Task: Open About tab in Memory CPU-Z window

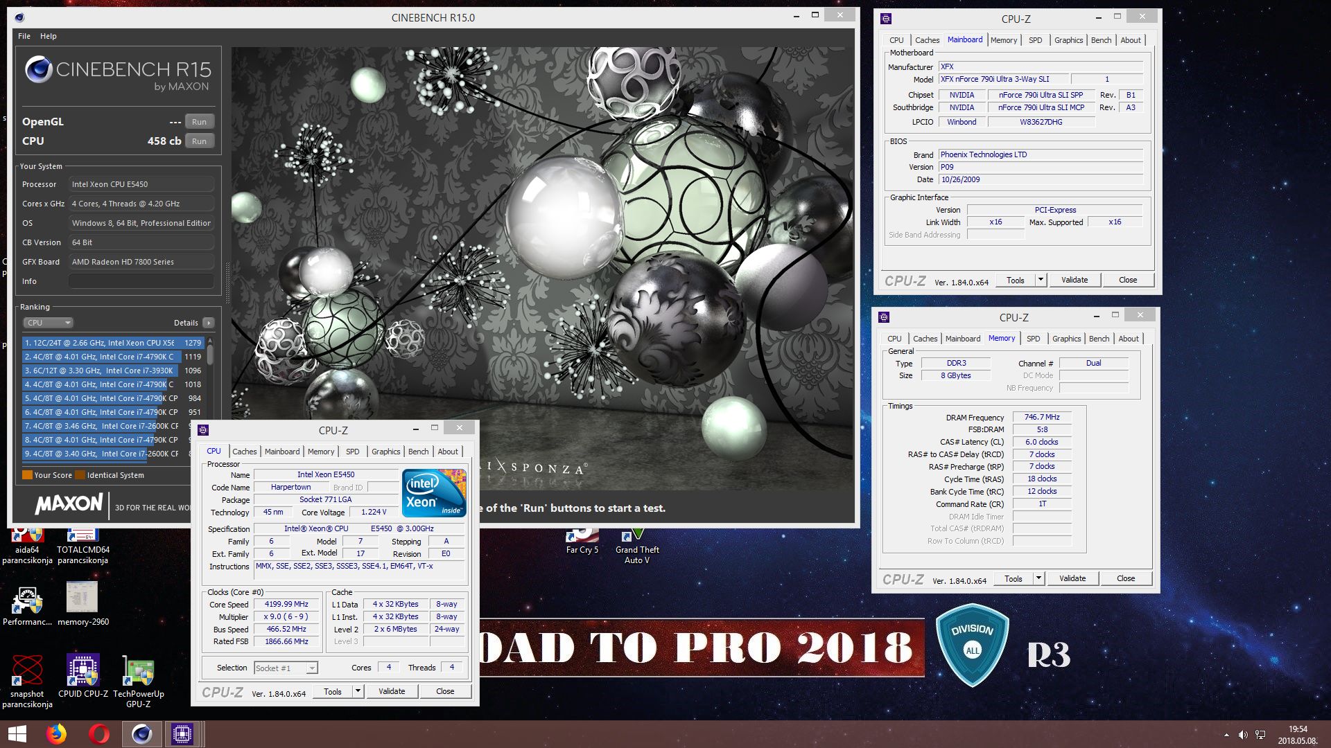Action: coord(1128,339)
